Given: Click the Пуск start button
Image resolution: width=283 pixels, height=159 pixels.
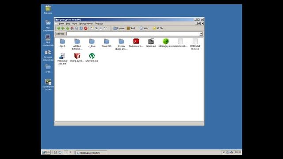Looking at the screenshot, I should [46, 152].
